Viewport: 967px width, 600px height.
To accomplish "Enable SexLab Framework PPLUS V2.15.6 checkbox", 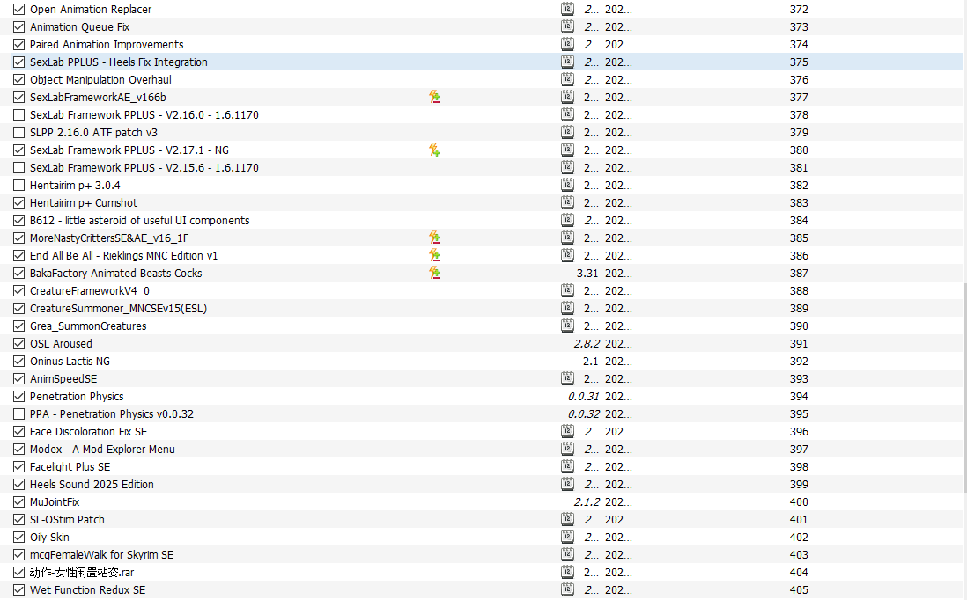I will [19, 167].
